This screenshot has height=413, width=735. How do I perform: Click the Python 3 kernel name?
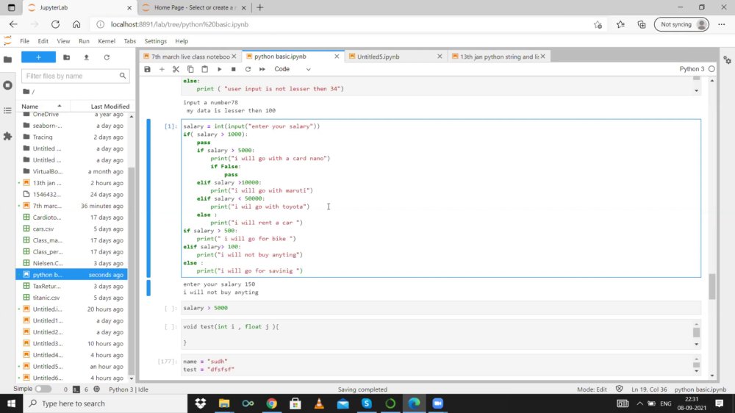692,69
